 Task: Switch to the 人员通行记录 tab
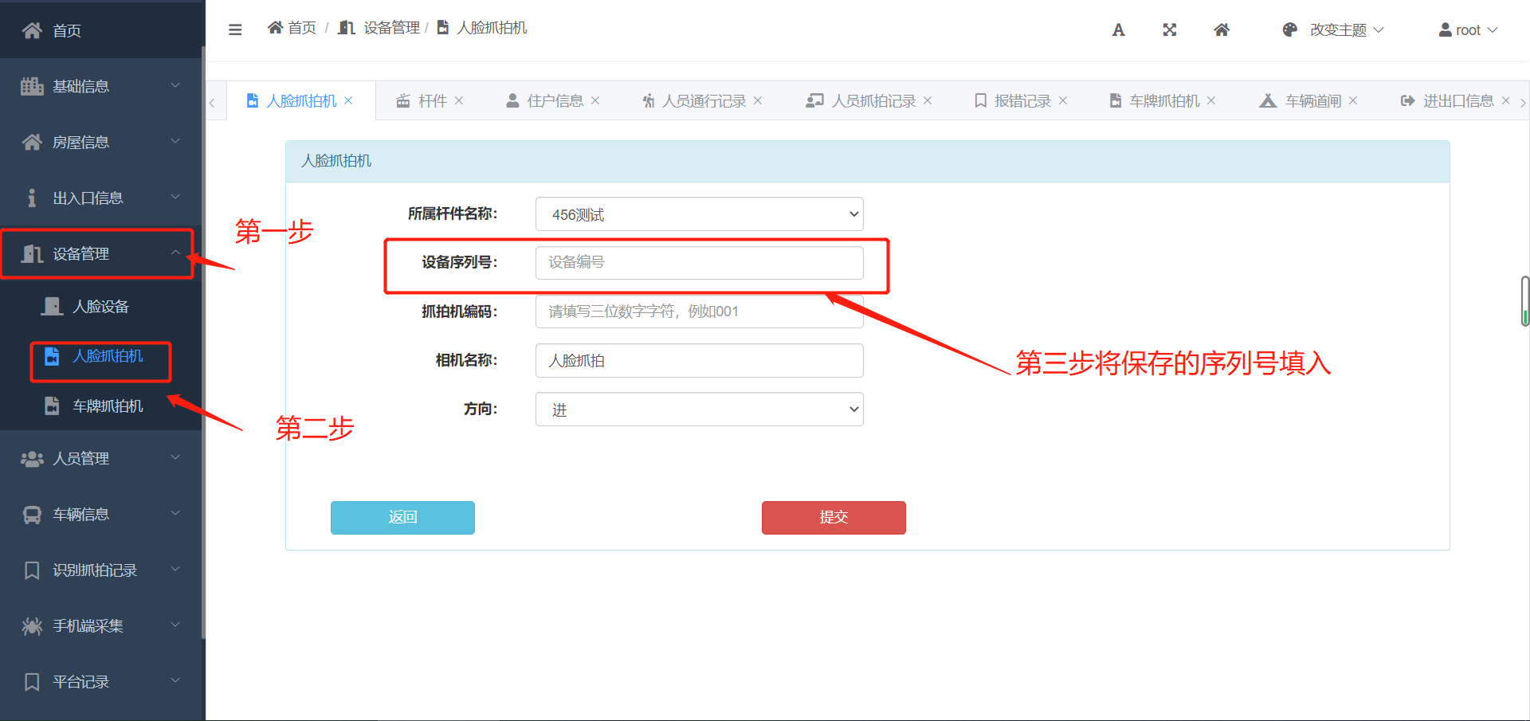[703, 101]
